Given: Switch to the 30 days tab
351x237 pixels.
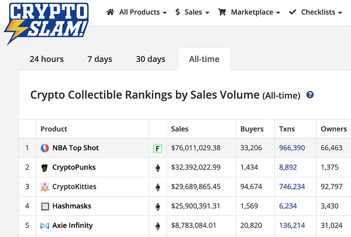Looking at the screenshot, I should pos(150,59).
